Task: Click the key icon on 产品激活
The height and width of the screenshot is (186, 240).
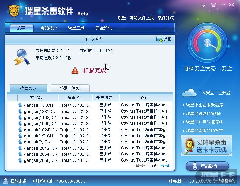Action: [x=195, y=166]
